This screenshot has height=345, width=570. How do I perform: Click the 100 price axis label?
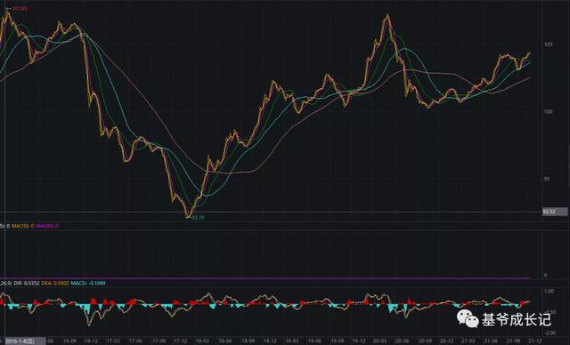tap(548, 112)
